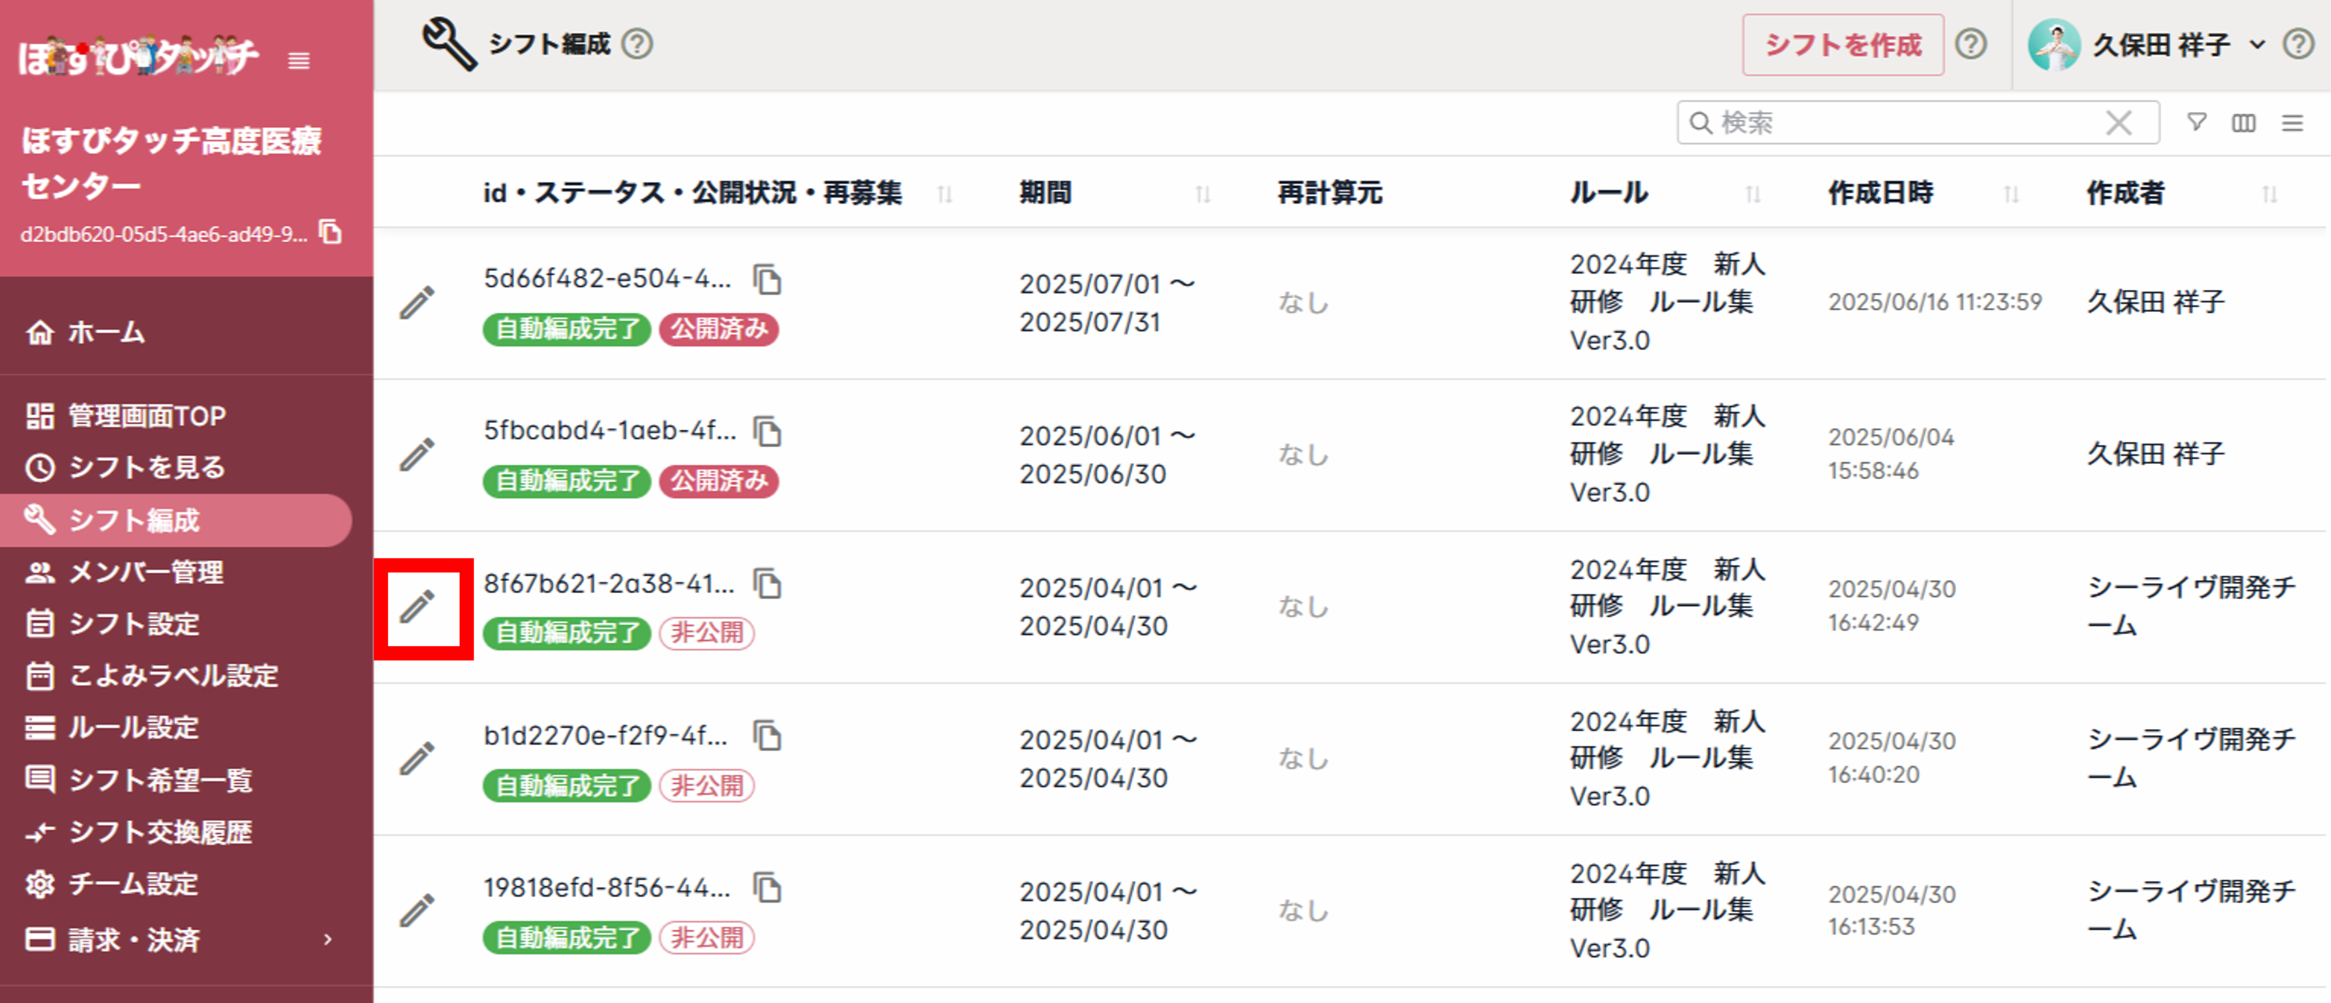2331x1003 pixels.
Task: Sort by 作成日時 column
Action: pyautogui.click(x=2010, y=194)
